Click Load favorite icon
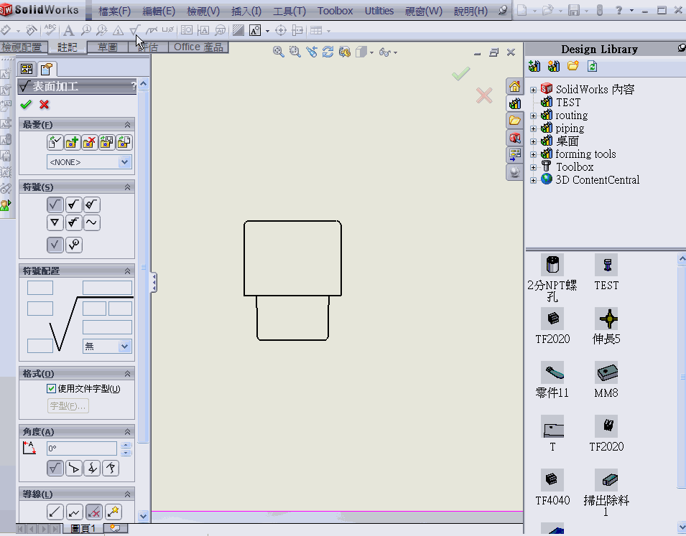Image resolution: width=686 pixels, height=536 pixels. point(124,142)
